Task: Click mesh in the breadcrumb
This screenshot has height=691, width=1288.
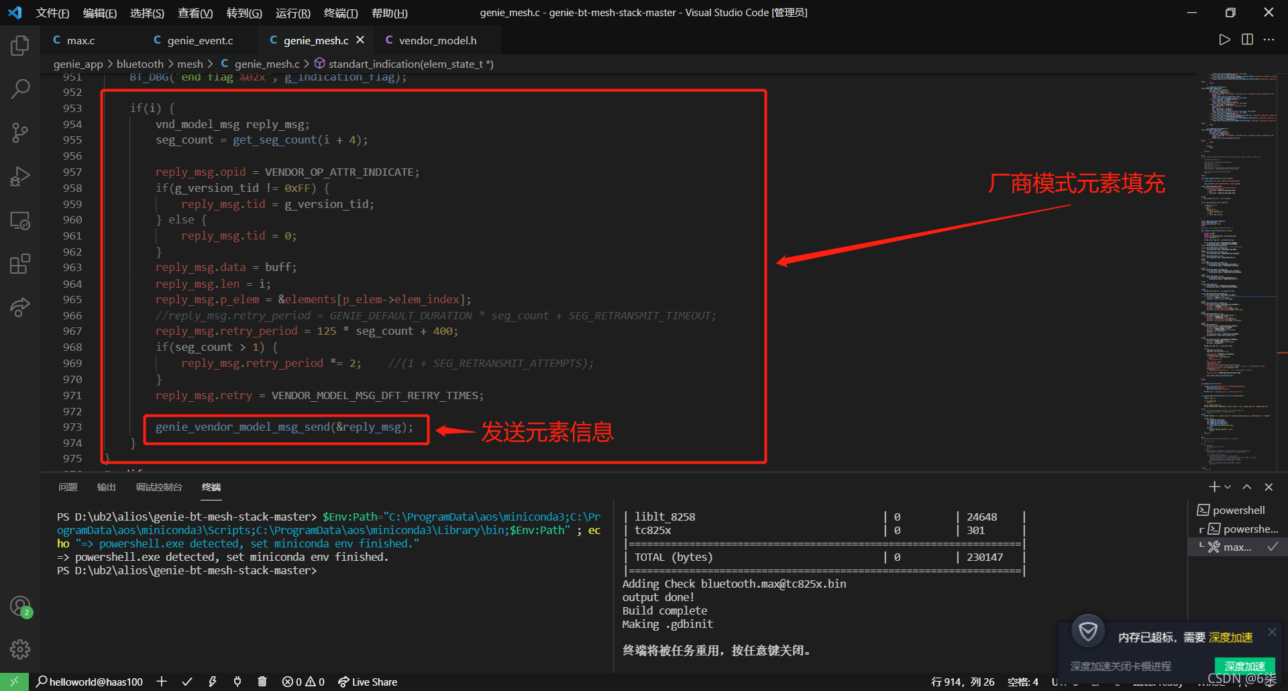Action: [x=190, y=64]
